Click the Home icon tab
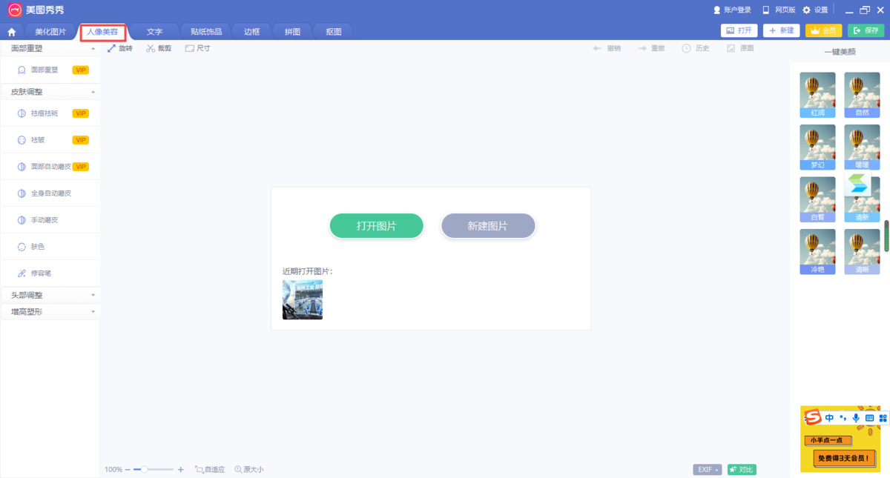The image size is (890, 478). [11, 32]
